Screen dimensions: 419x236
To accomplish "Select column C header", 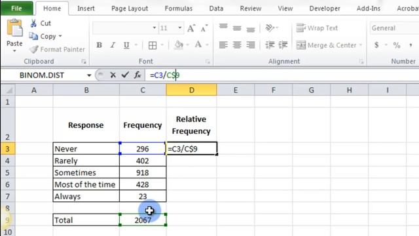I will click(143, 90).
